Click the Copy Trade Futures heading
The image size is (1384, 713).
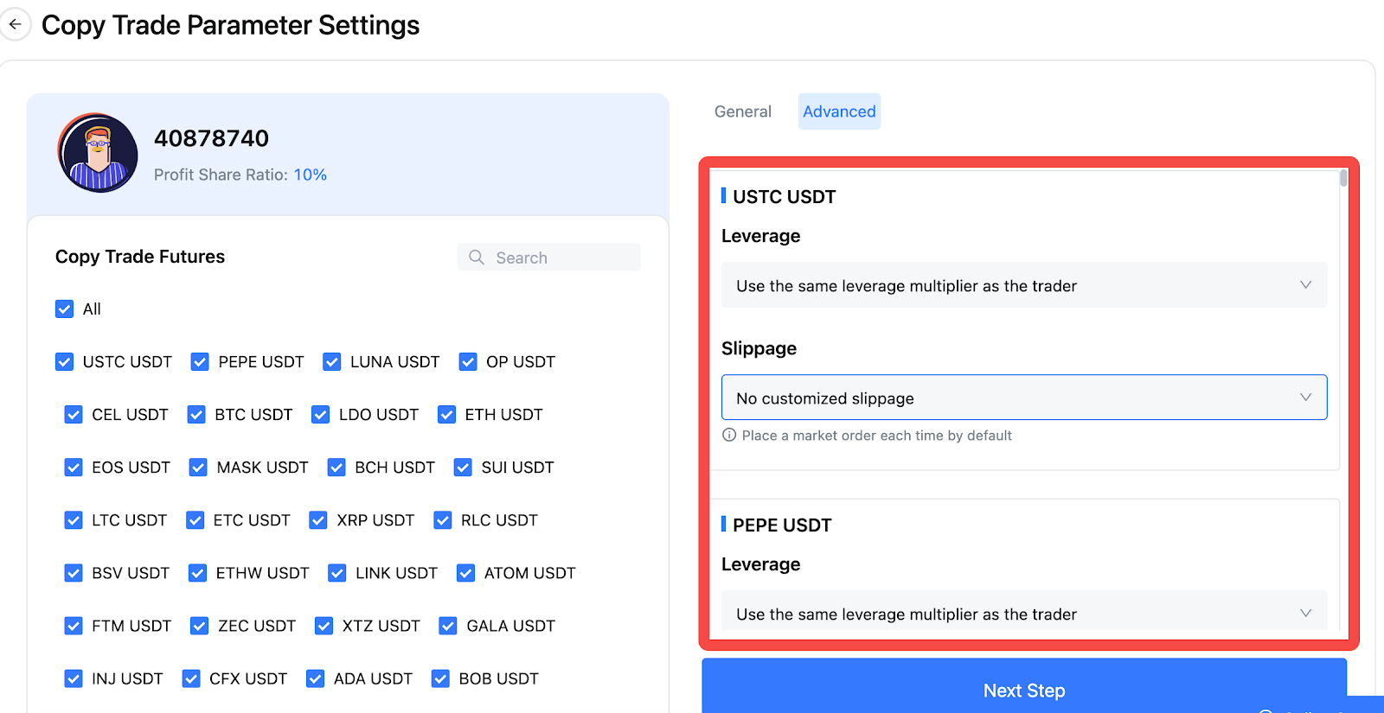point(140,257)
